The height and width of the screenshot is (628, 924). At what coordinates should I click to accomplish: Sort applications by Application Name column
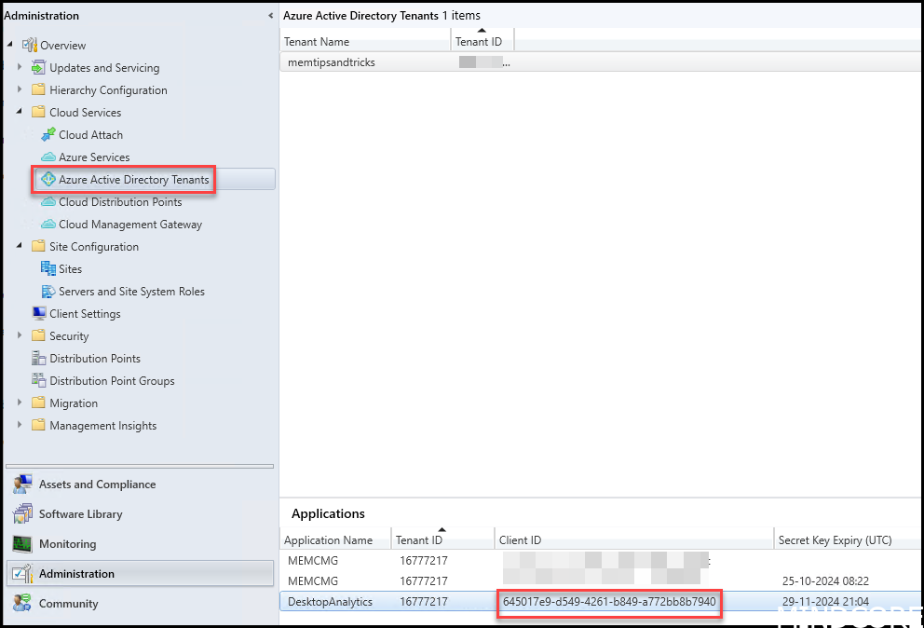click(335, 539)
